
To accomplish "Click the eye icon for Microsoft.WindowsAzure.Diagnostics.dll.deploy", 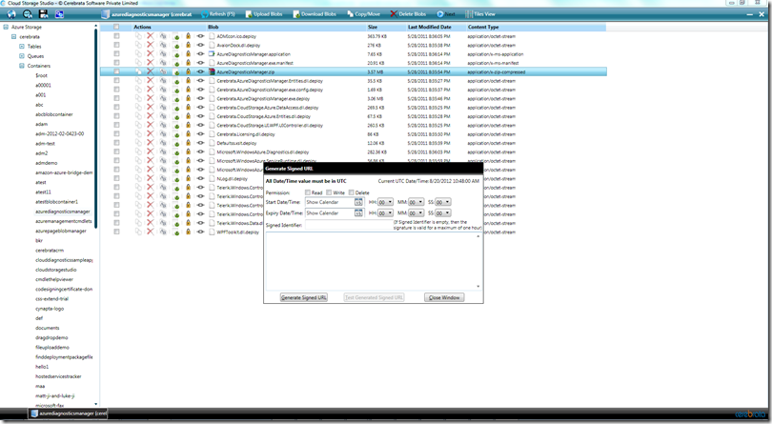I will [200, 151].
